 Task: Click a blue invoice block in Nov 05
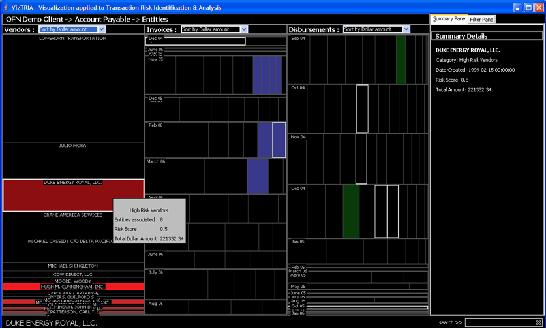pyautogui.click(x=267, y=75)
